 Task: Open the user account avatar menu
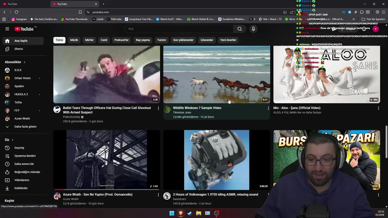tap(376, 29)
